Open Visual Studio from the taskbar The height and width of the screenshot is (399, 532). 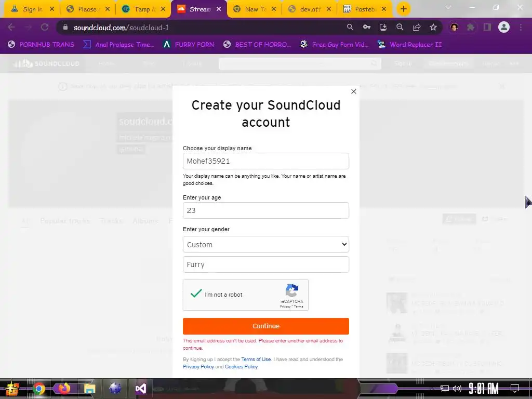tap(140, 389)
